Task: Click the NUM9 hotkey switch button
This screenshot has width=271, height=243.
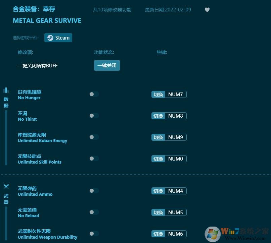Action: 158,137
